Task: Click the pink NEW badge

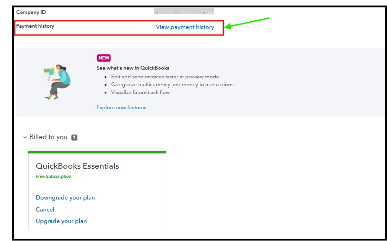Action: tap(104, 58)
